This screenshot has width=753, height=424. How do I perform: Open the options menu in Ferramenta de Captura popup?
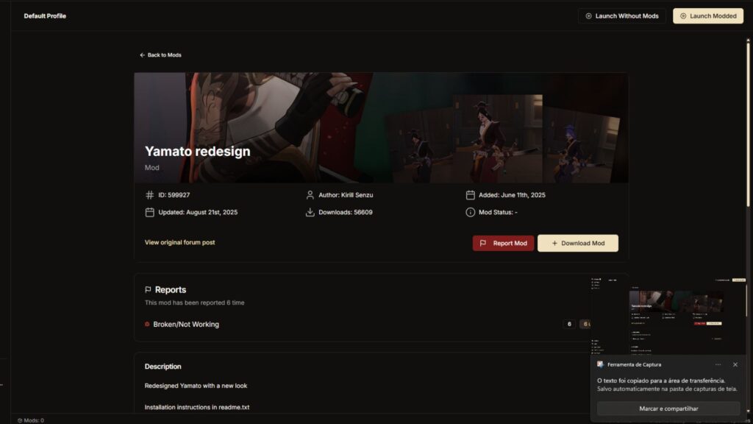(x=718, y=364)
